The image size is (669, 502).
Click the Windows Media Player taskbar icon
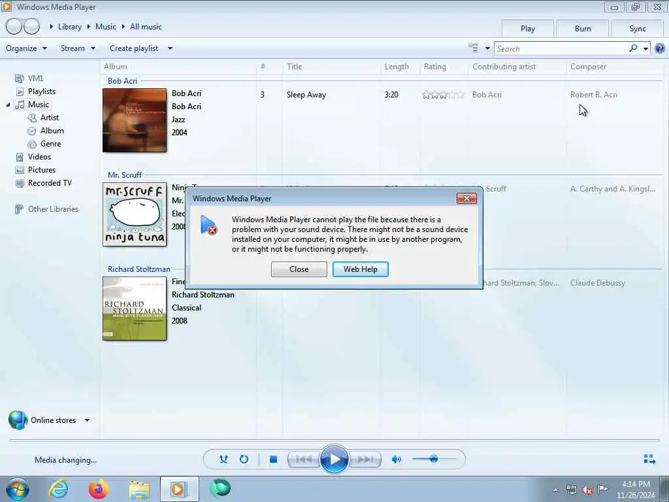179,489
